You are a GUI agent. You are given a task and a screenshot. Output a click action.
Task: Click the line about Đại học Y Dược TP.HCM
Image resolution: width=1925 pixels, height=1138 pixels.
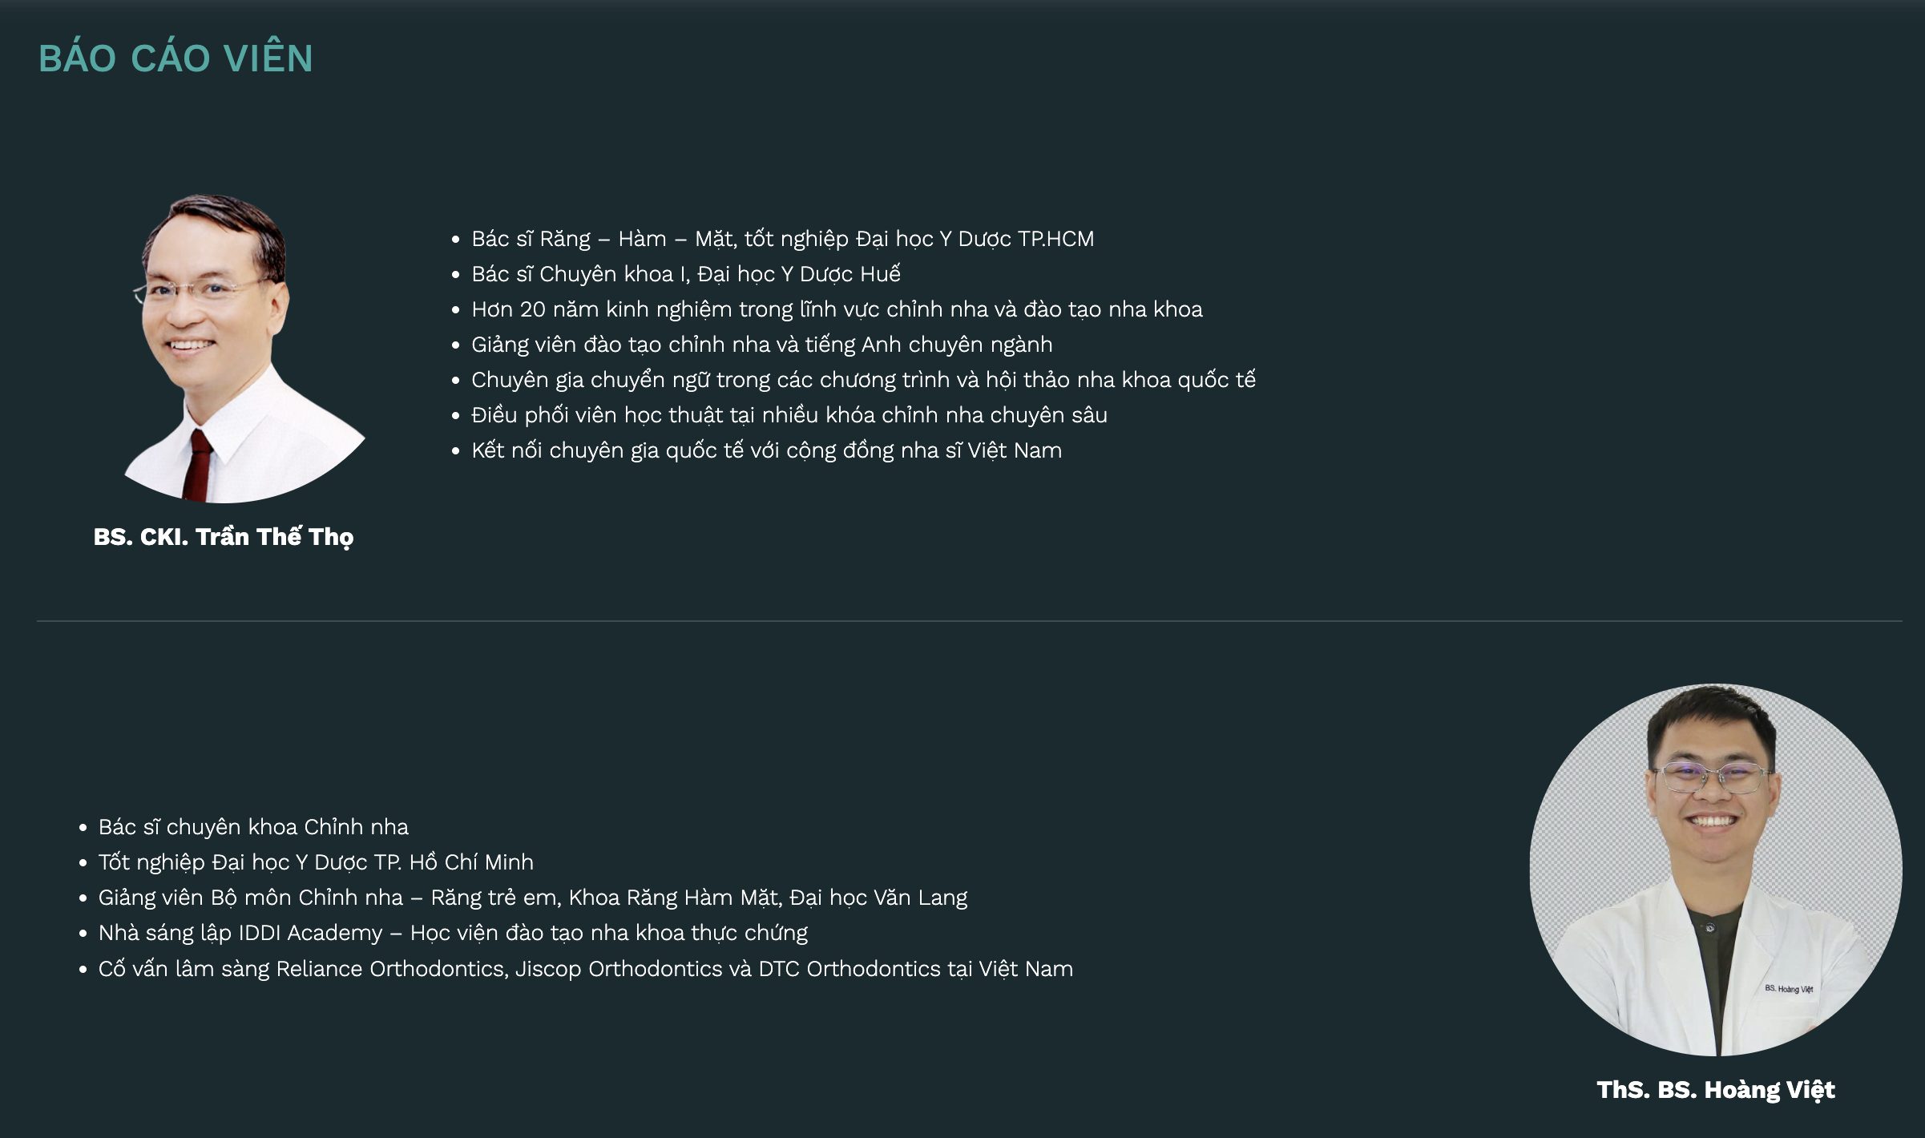(782, 239)
